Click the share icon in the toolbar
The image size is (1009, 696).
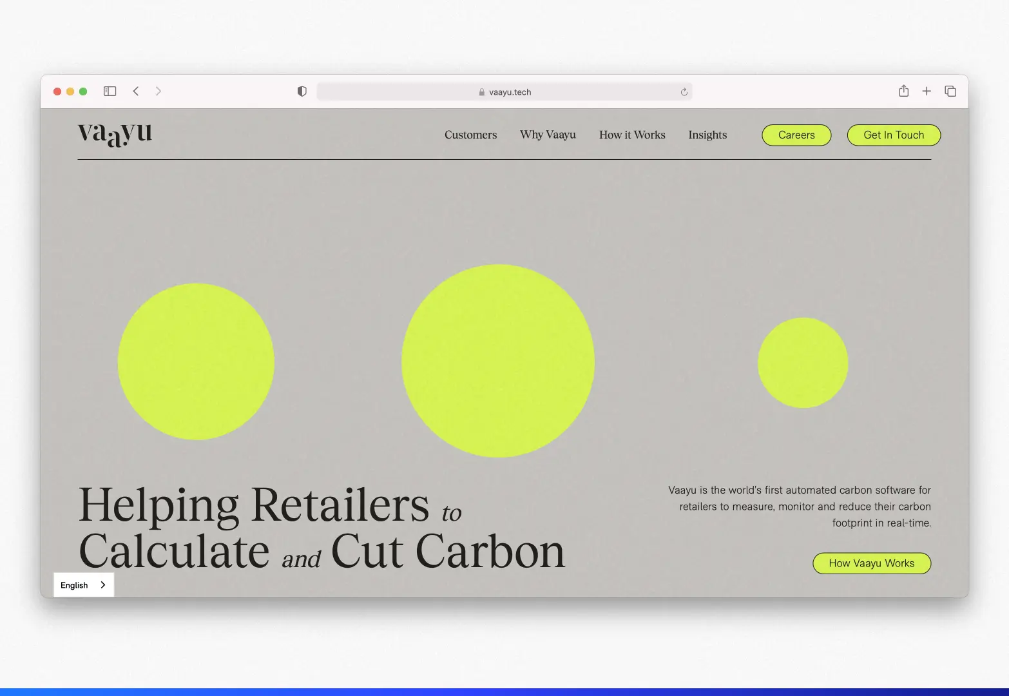[x=903, y=91]
